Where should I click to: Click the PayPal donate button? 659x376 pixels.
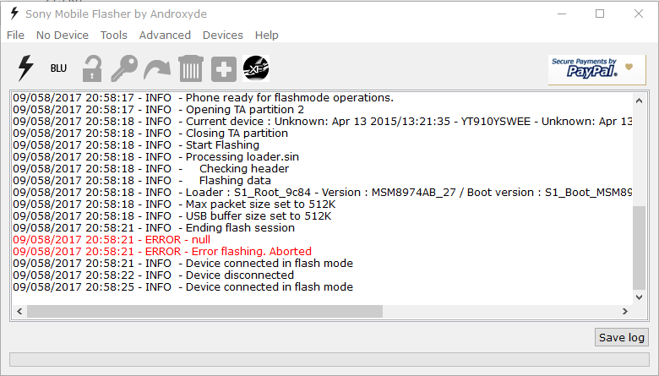point(596,70)
